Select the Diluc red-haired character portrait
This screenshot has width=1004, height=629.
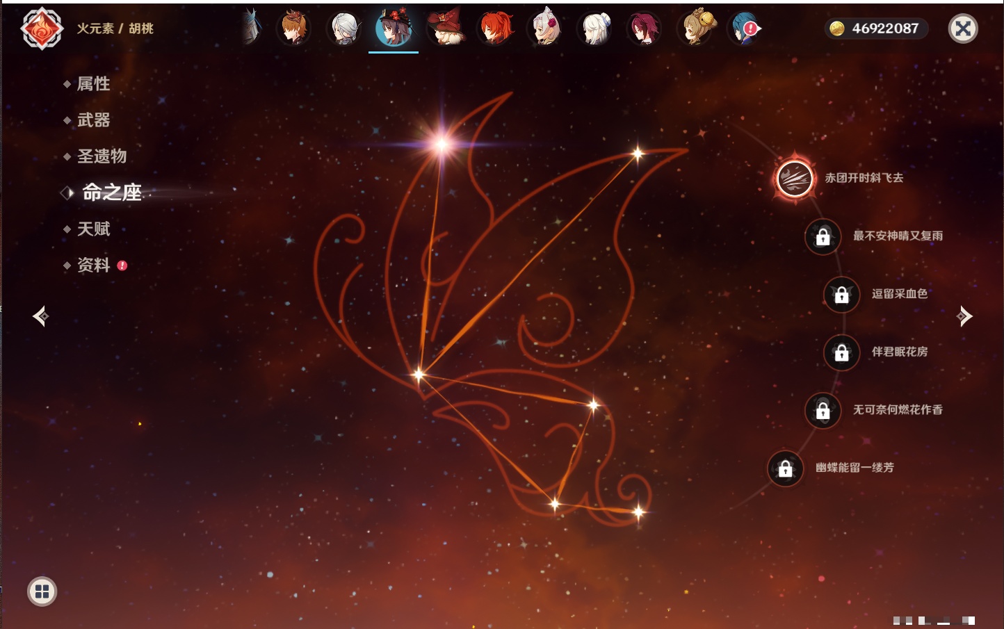pos(495,28)
